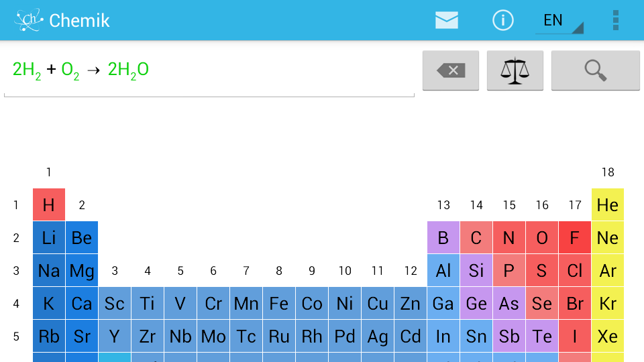The height and width of the screenshot is (362, 644).
Task: Select element N (Nitrogen)
Action: coord(509,237)
